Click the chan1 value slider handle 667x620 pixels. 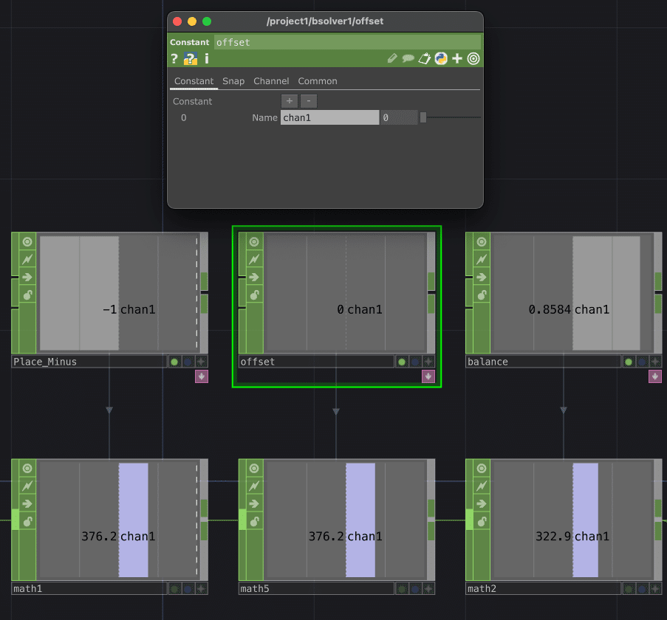423,117
